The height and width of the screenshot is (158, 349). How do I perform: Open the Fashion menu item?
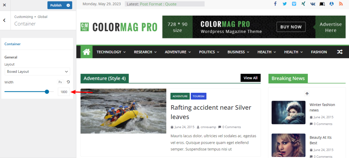click(x=319, y=52)
